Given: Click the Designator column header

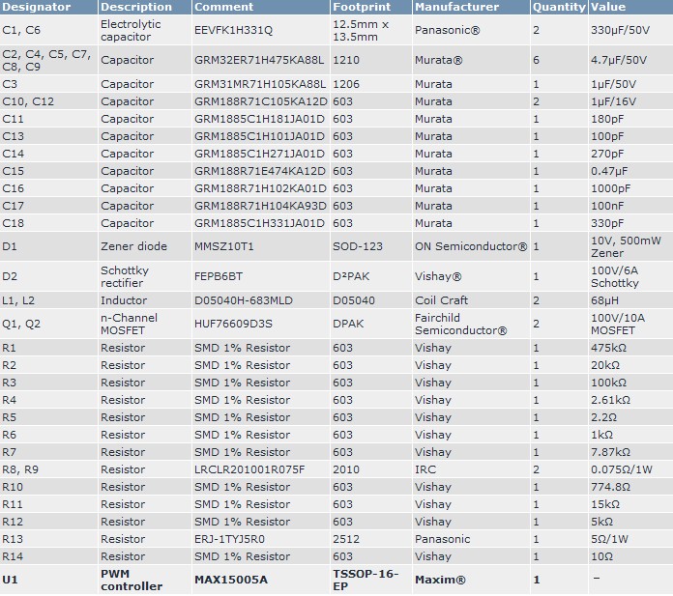Looking at the screenshot, I should (x=36, y=7).
